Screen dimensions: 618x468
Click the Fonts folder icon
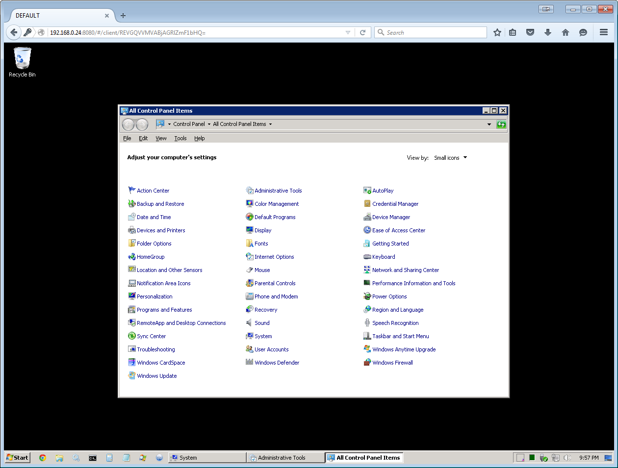click(249, 243)
